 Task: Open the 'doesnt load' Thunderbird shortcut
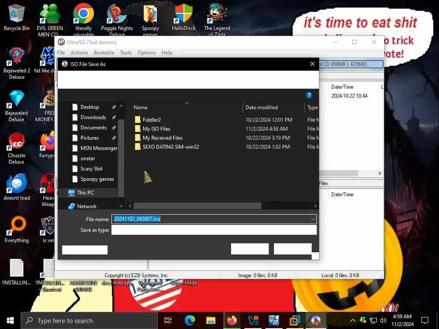pos(17,187)
